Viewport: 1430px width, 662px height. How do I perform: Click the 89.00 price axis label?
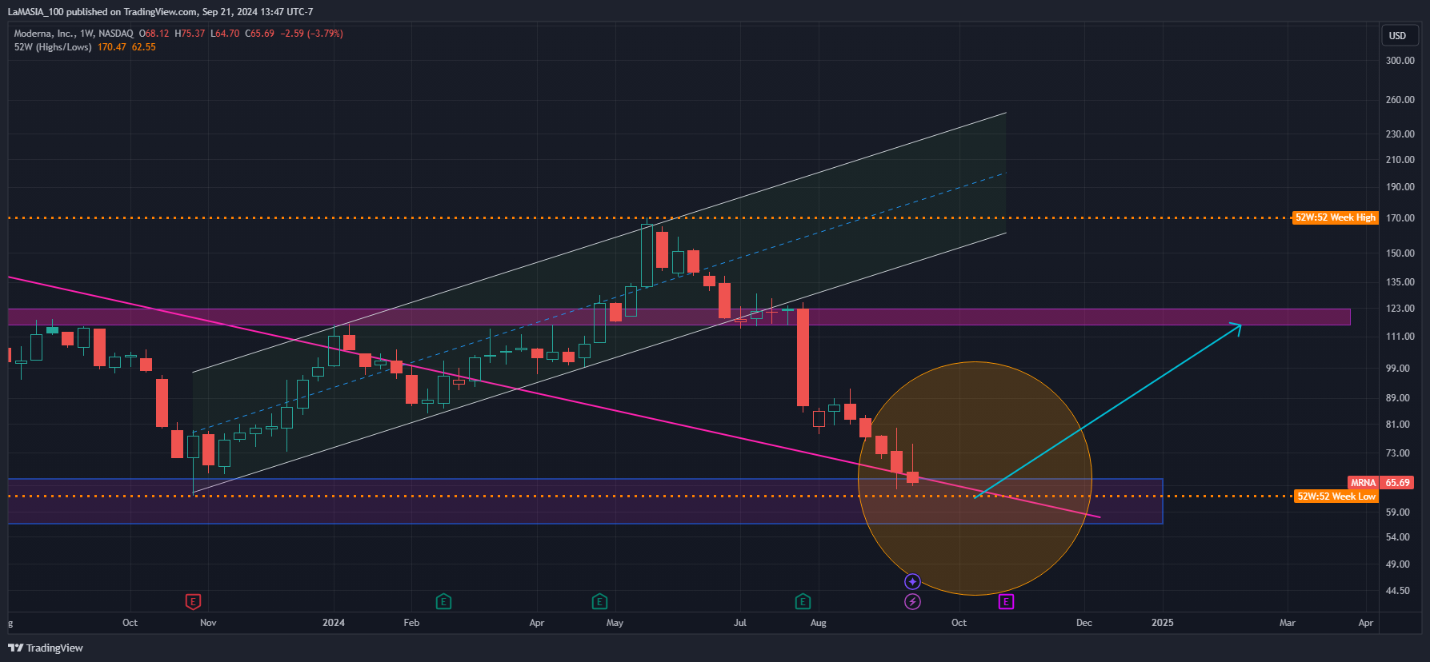tap(1398, 398)
